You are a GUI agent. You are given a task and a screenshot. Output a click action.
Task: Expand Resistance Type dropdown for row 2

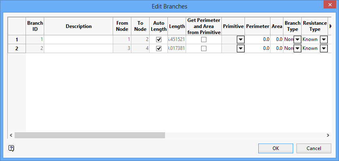coord(324,48)
